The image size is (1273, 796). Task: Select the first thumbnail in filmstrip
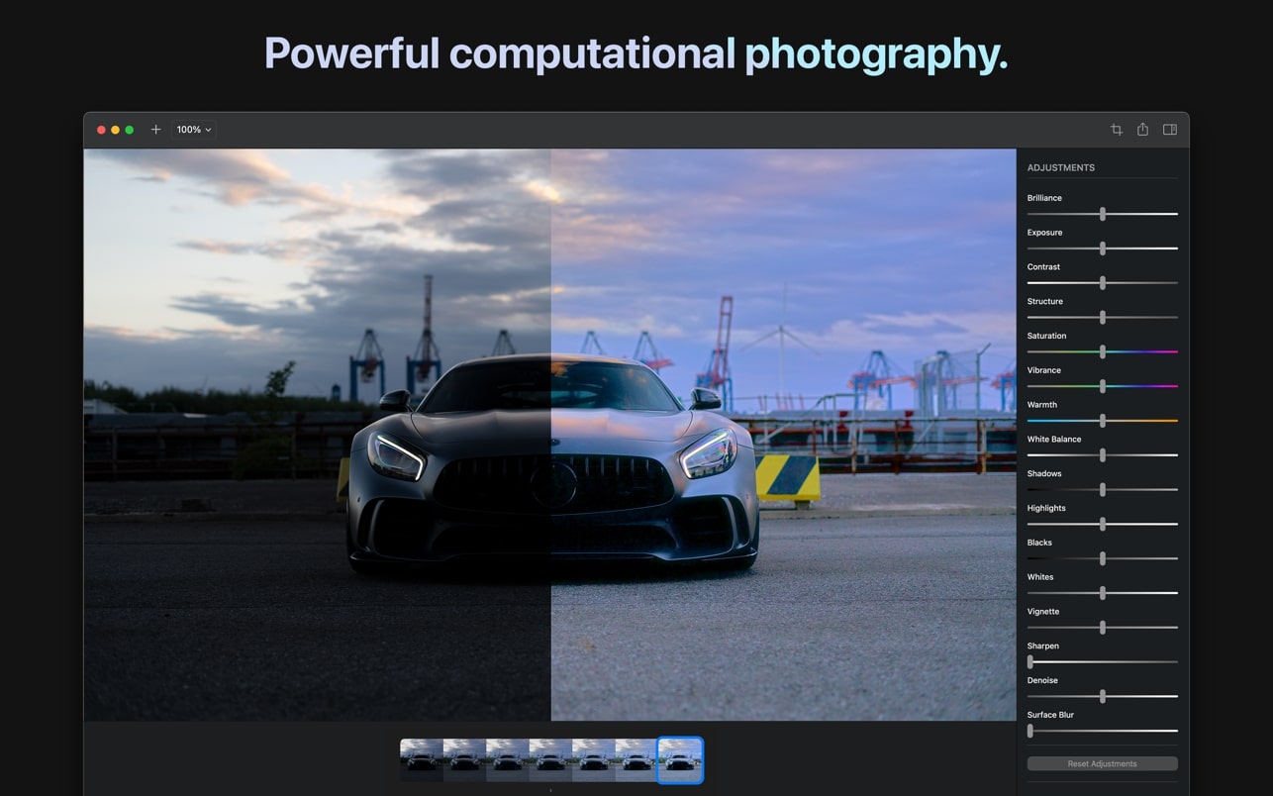coord(421,760)
